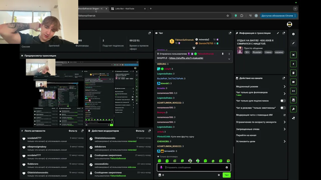
Task: Pop out the Чат panel
Action: 230,33
